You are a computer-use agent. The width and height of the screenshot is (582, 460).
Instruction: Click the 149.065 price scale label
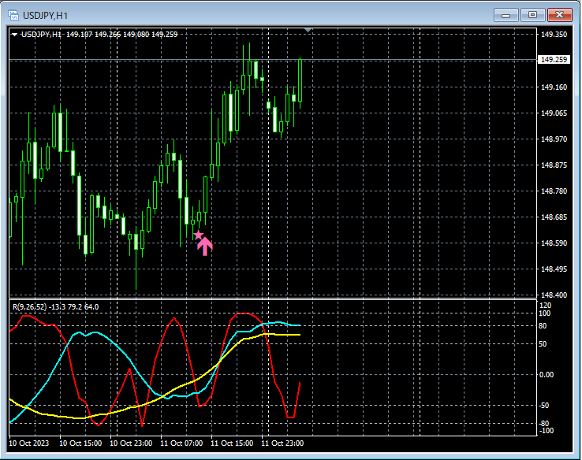(554, 113)
